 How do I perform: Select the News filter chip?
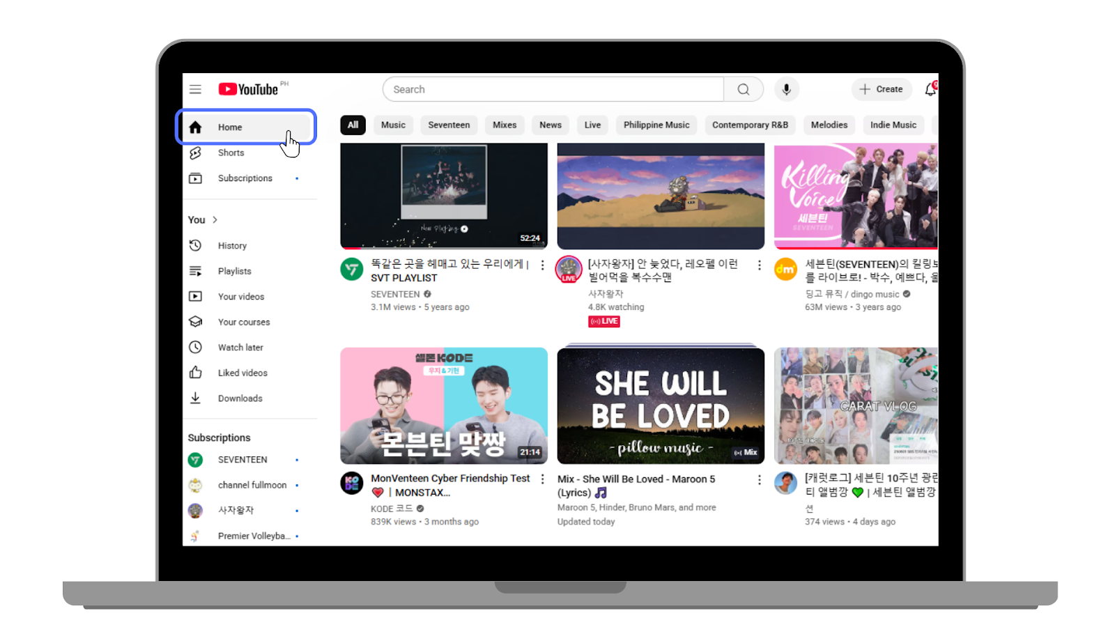coord(551,125)
